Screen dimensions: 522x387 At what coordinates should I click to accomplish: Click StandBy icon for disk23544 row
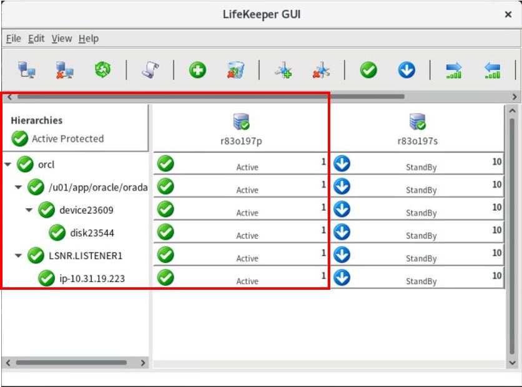[342, 232]
